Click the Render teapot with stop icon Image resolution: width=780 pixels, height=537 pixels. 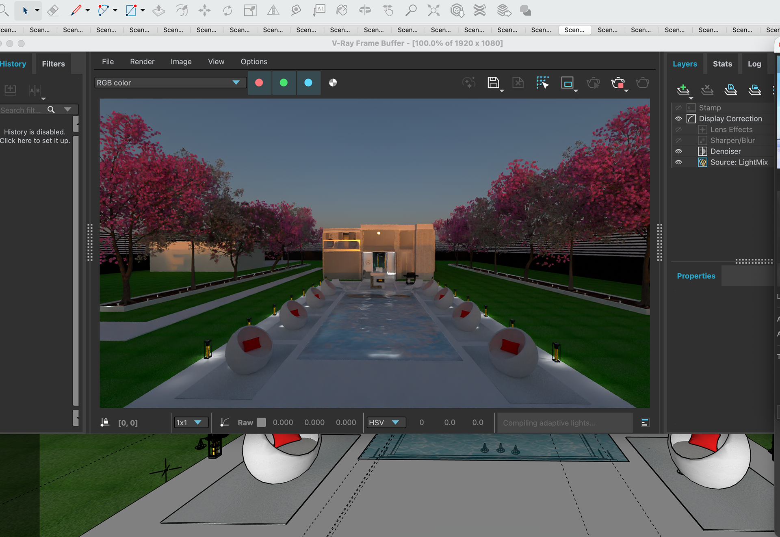tap(617, 83)
